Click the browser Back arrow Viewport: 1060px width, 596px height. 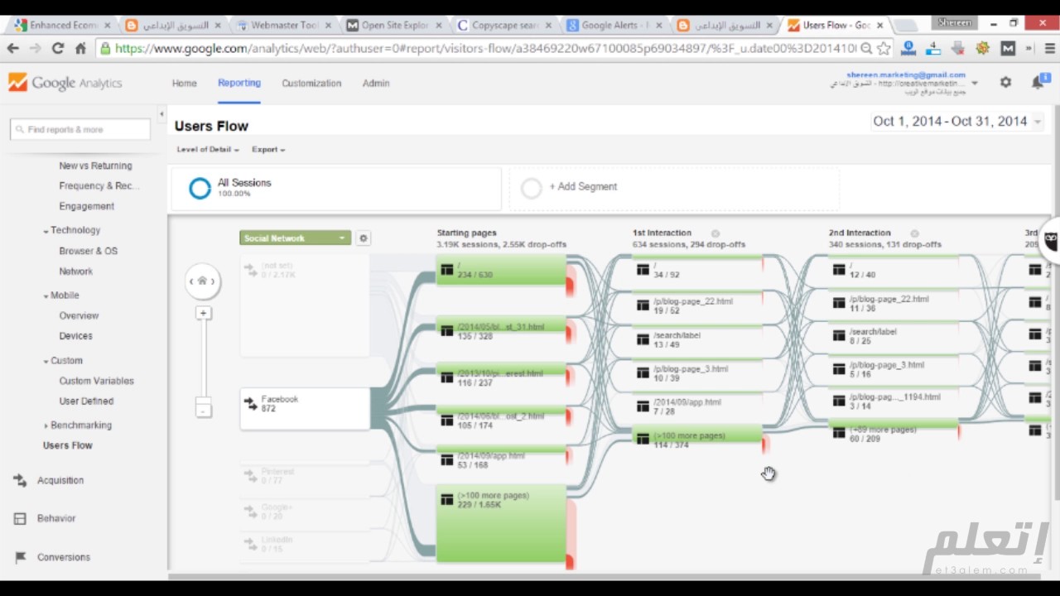tap(13, 49)
